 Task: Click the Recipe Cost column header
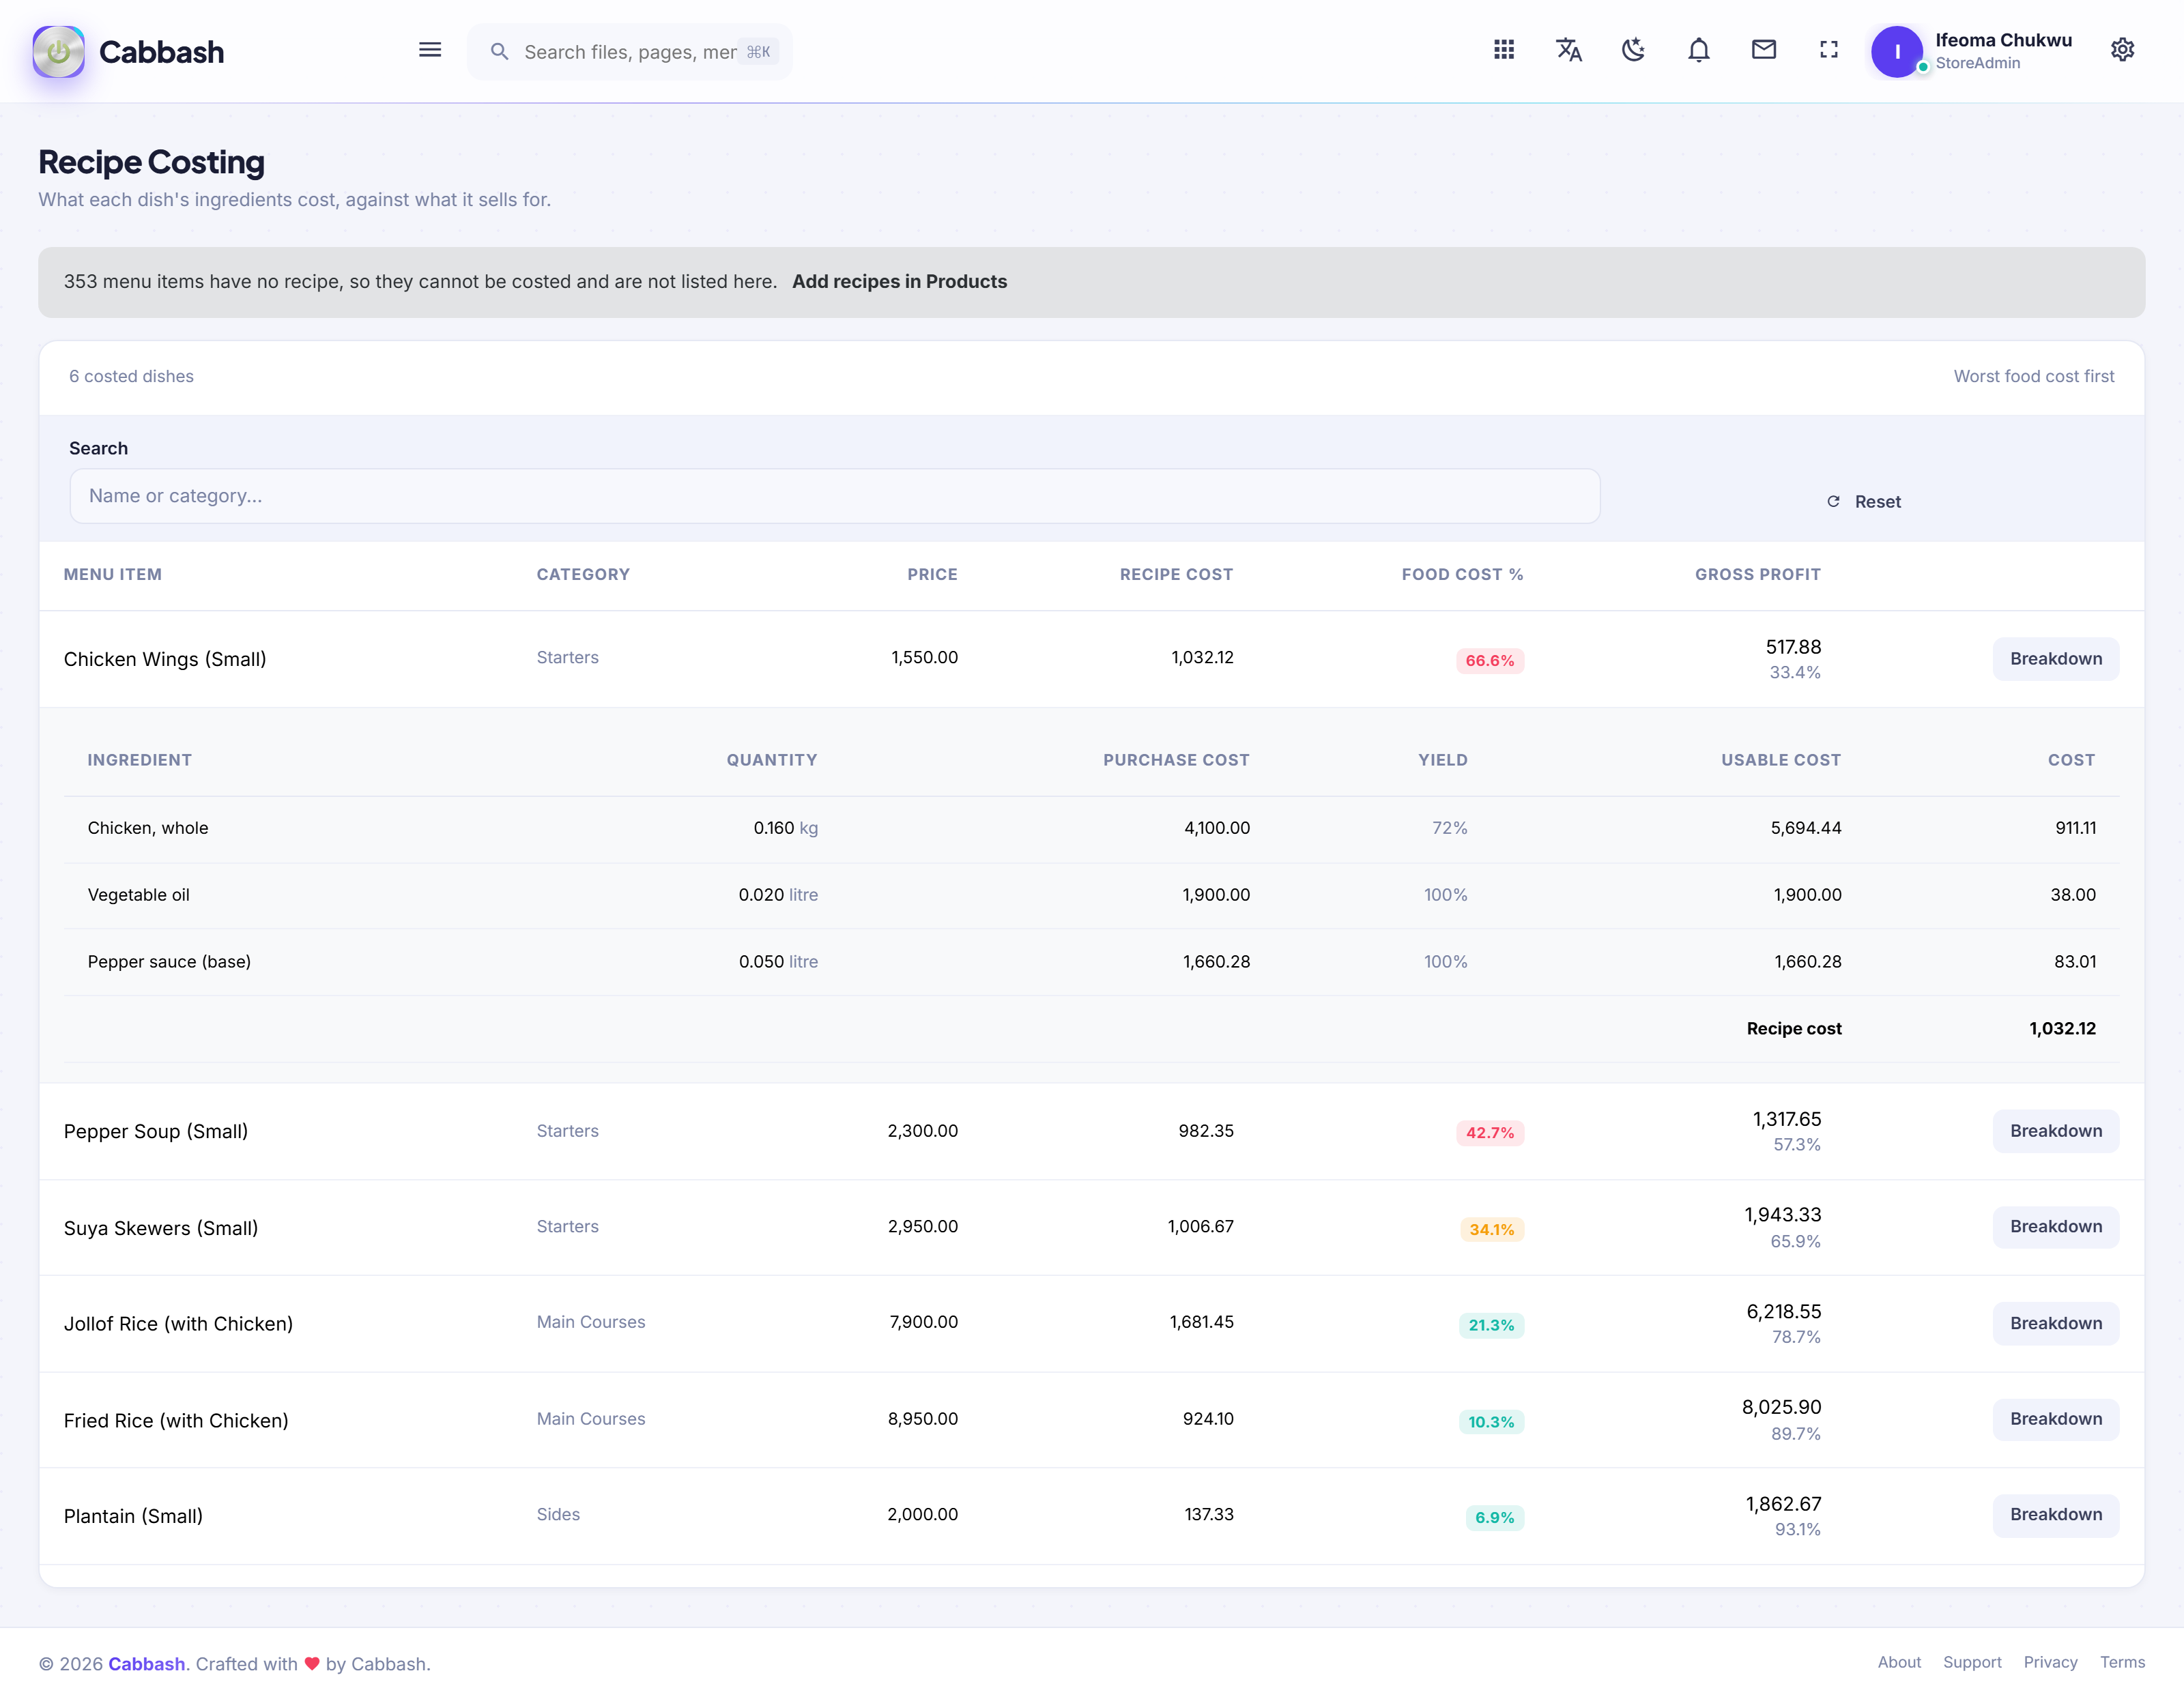click(x=1176, y=574)
